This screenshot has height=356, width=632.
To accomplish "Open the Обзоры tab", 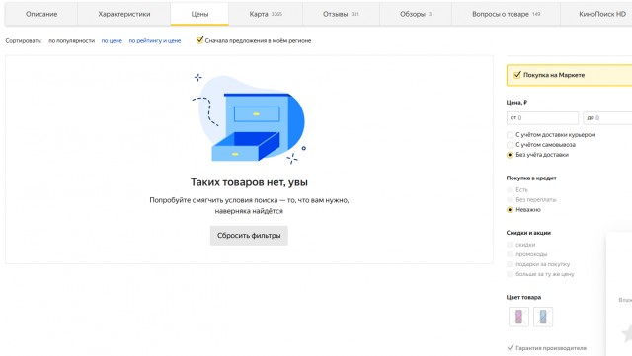I will point(416,14).
